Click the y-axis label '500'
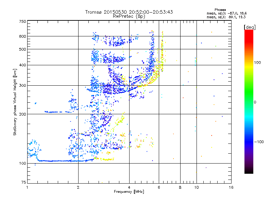The image size is (272, 204). [x=22, y=49]
